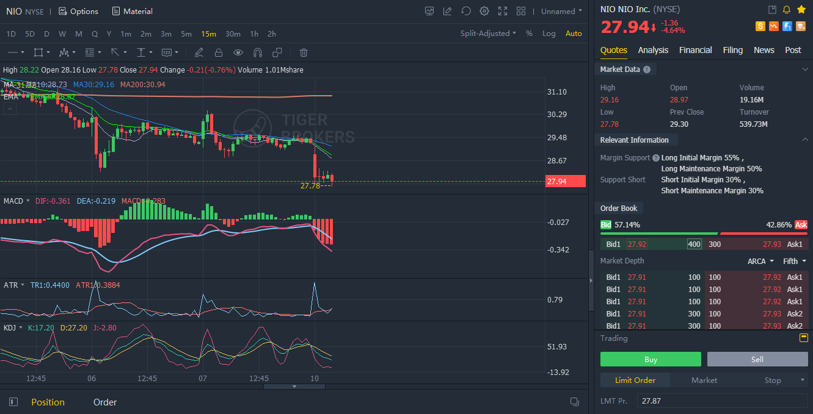Open the Unnamed layout dropdown
813x414 pixels.
click(x=562, y=11)
